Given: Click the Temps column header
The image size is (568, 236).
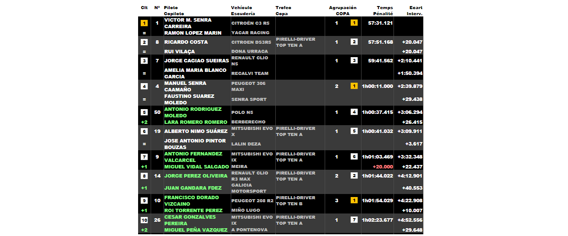Looking at the screenshot, I should [385, 8].
